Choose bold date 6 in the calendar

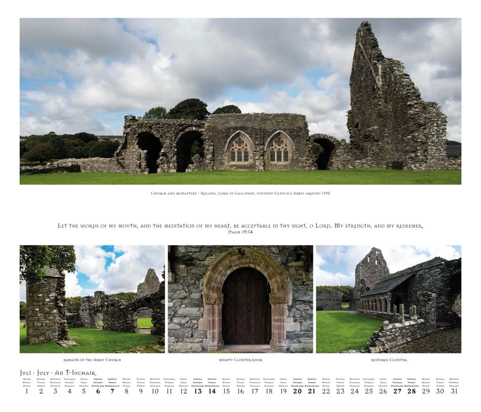[98, 391]
